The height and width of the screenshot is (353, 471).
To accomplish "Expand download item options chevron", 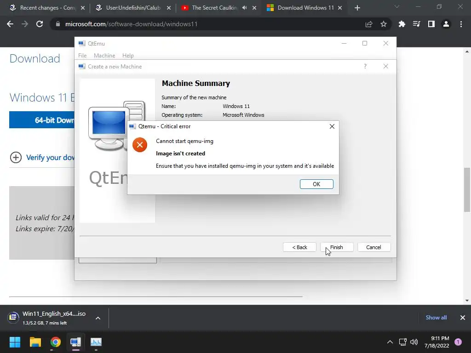I will coord(98,318).
